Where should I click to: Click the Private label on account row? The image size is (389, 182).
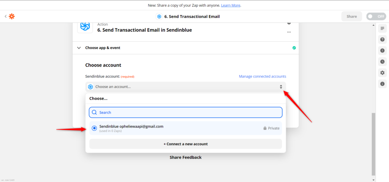274,128
